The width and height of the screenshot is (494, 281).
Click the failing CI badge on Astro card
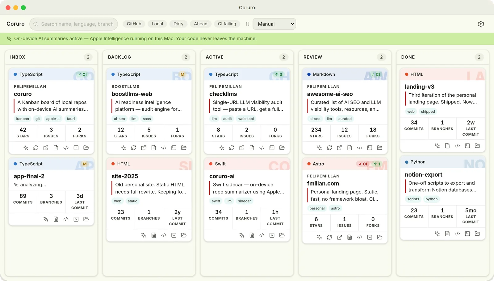pyautogui.click(x=363, y=164)
